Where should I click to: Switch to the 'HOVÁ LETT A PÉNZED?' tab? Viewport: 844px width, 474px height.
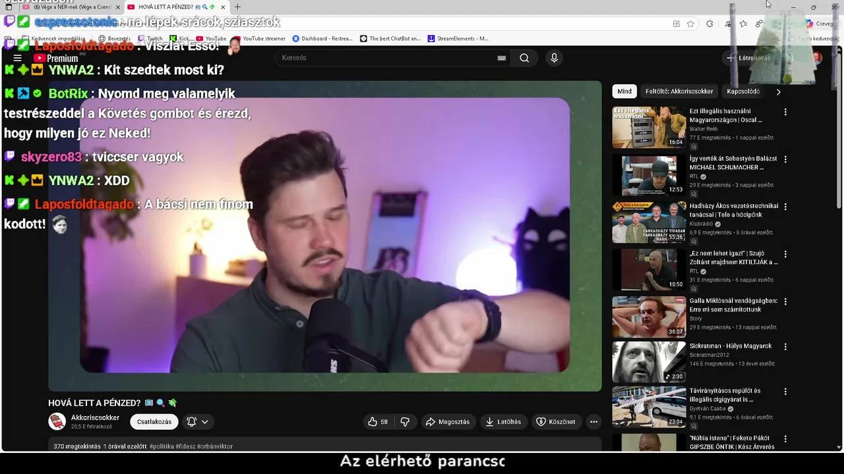pos(175,7)
